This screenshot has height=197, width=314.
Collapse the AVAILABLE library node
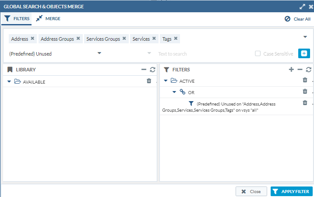(9, 82)
